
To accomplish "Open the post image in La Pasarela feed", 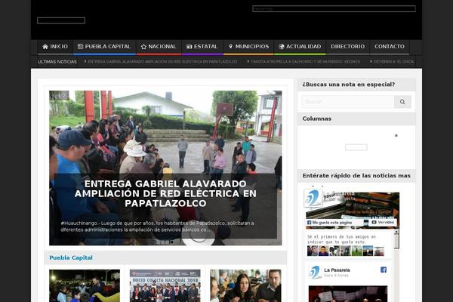I will tap(348, 294).
